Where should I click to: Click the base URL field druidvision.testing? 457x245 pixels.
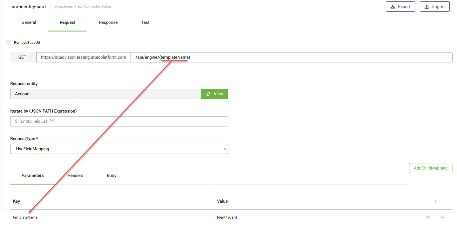(x=84, y=57)
